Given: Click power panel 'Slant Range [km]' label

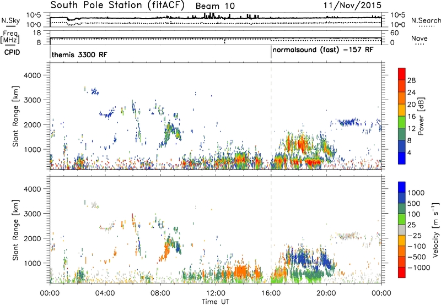Looking at the screenshot, I should 15,116.
